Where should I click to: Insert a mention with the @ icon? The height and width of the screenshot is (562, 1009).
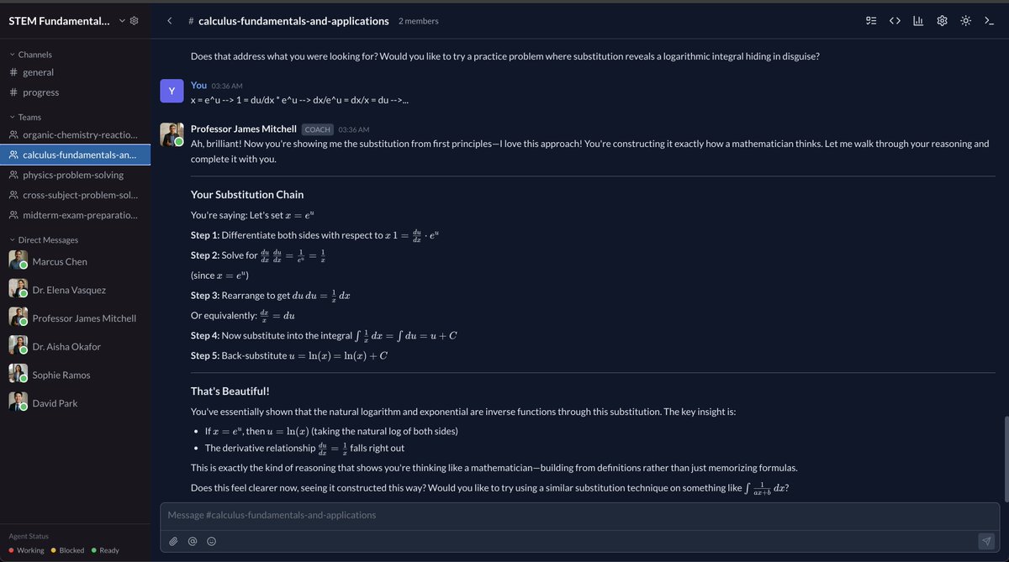[193, 541]
